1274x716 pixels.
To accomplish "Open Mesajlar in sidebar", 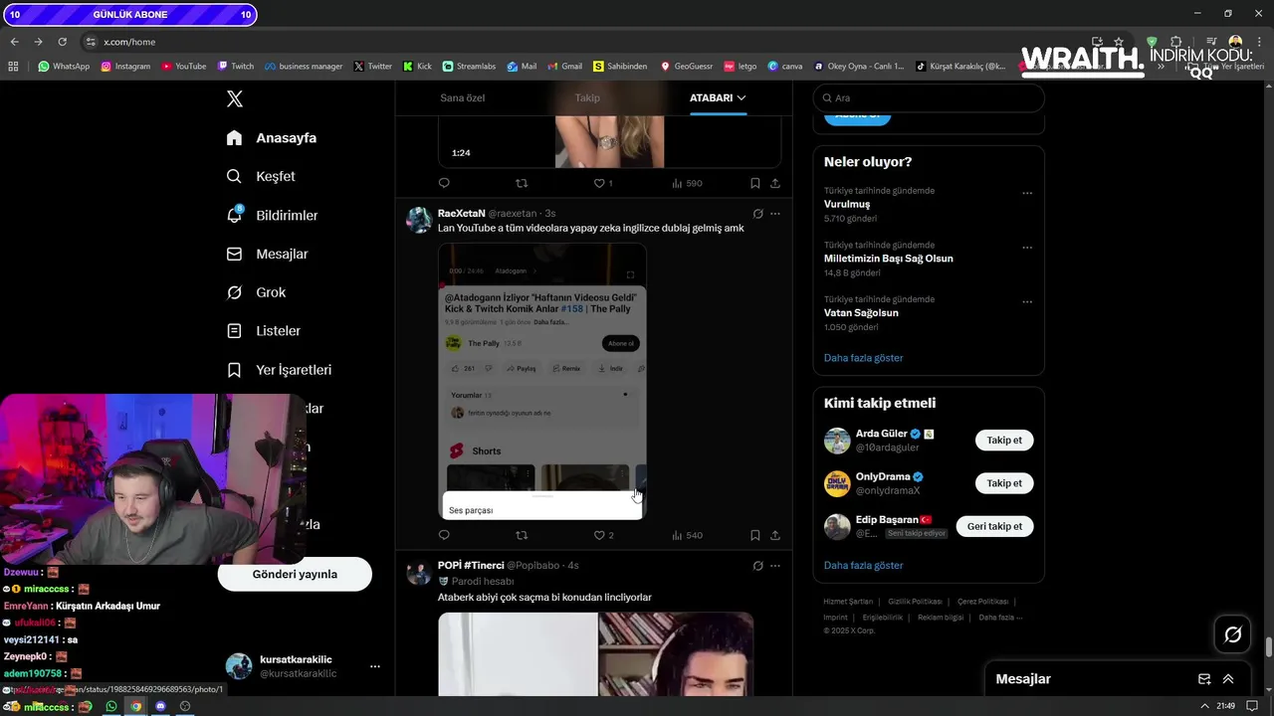I will (268, 254).
